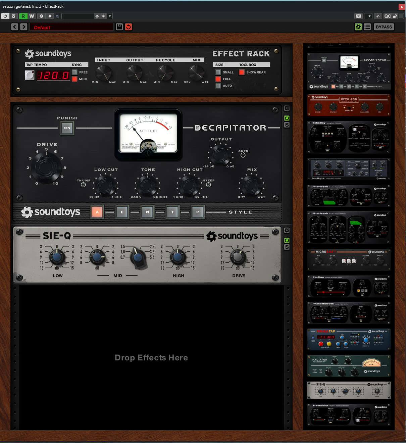The image size is (406, 443).
Task: Revert preset with red undo icon
Action: tap(129, 27)
